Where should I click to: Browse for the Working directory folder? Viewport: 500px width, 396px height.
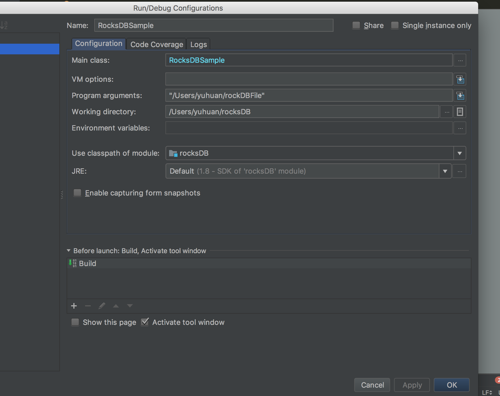point(447,112)
